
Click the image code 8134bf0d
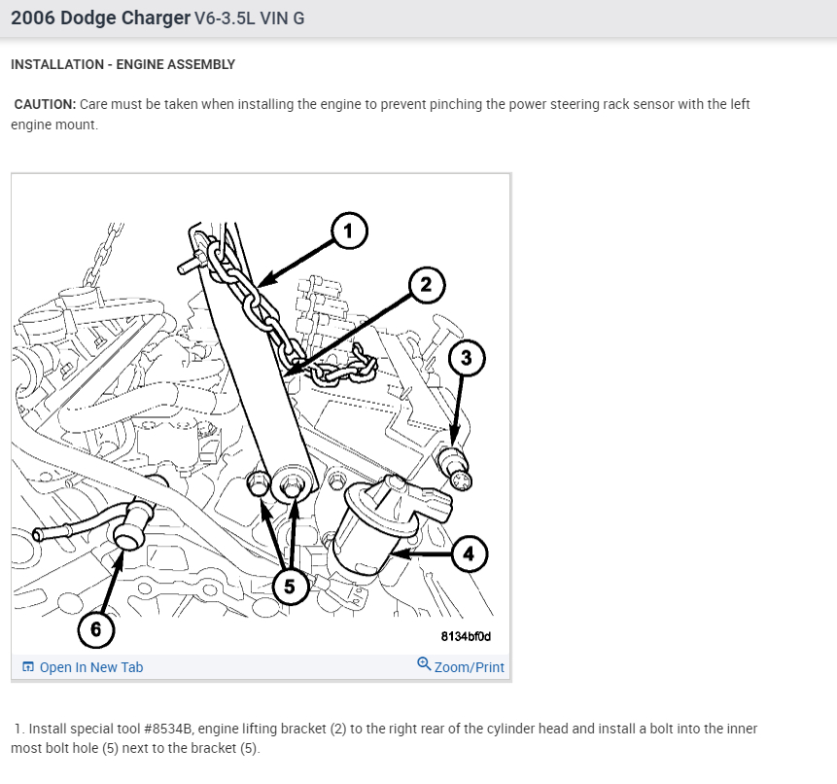[x=466, y=636]
